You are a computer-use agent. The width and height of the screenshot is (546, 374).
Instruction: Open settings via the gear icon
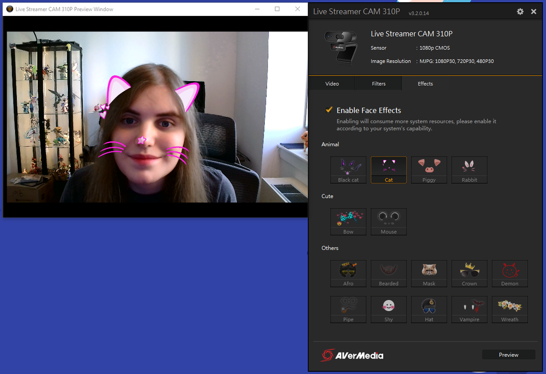pyautogui.click(x=520, y=12)
